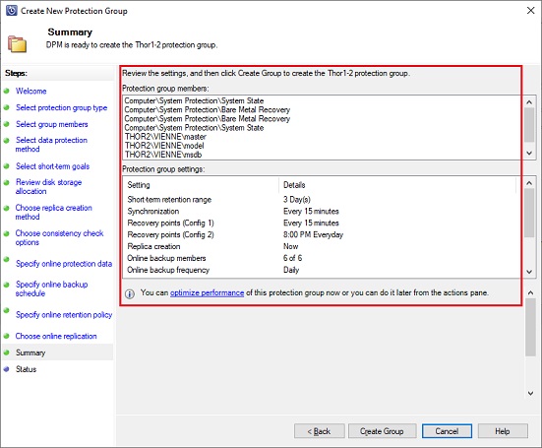Click the blue bullet next to Status
This screenshot has height=448, width=542.
click(x=6, y=369)
